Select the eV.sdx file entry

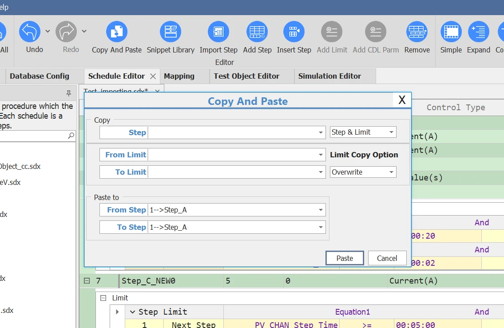click(x=10, y=182)
